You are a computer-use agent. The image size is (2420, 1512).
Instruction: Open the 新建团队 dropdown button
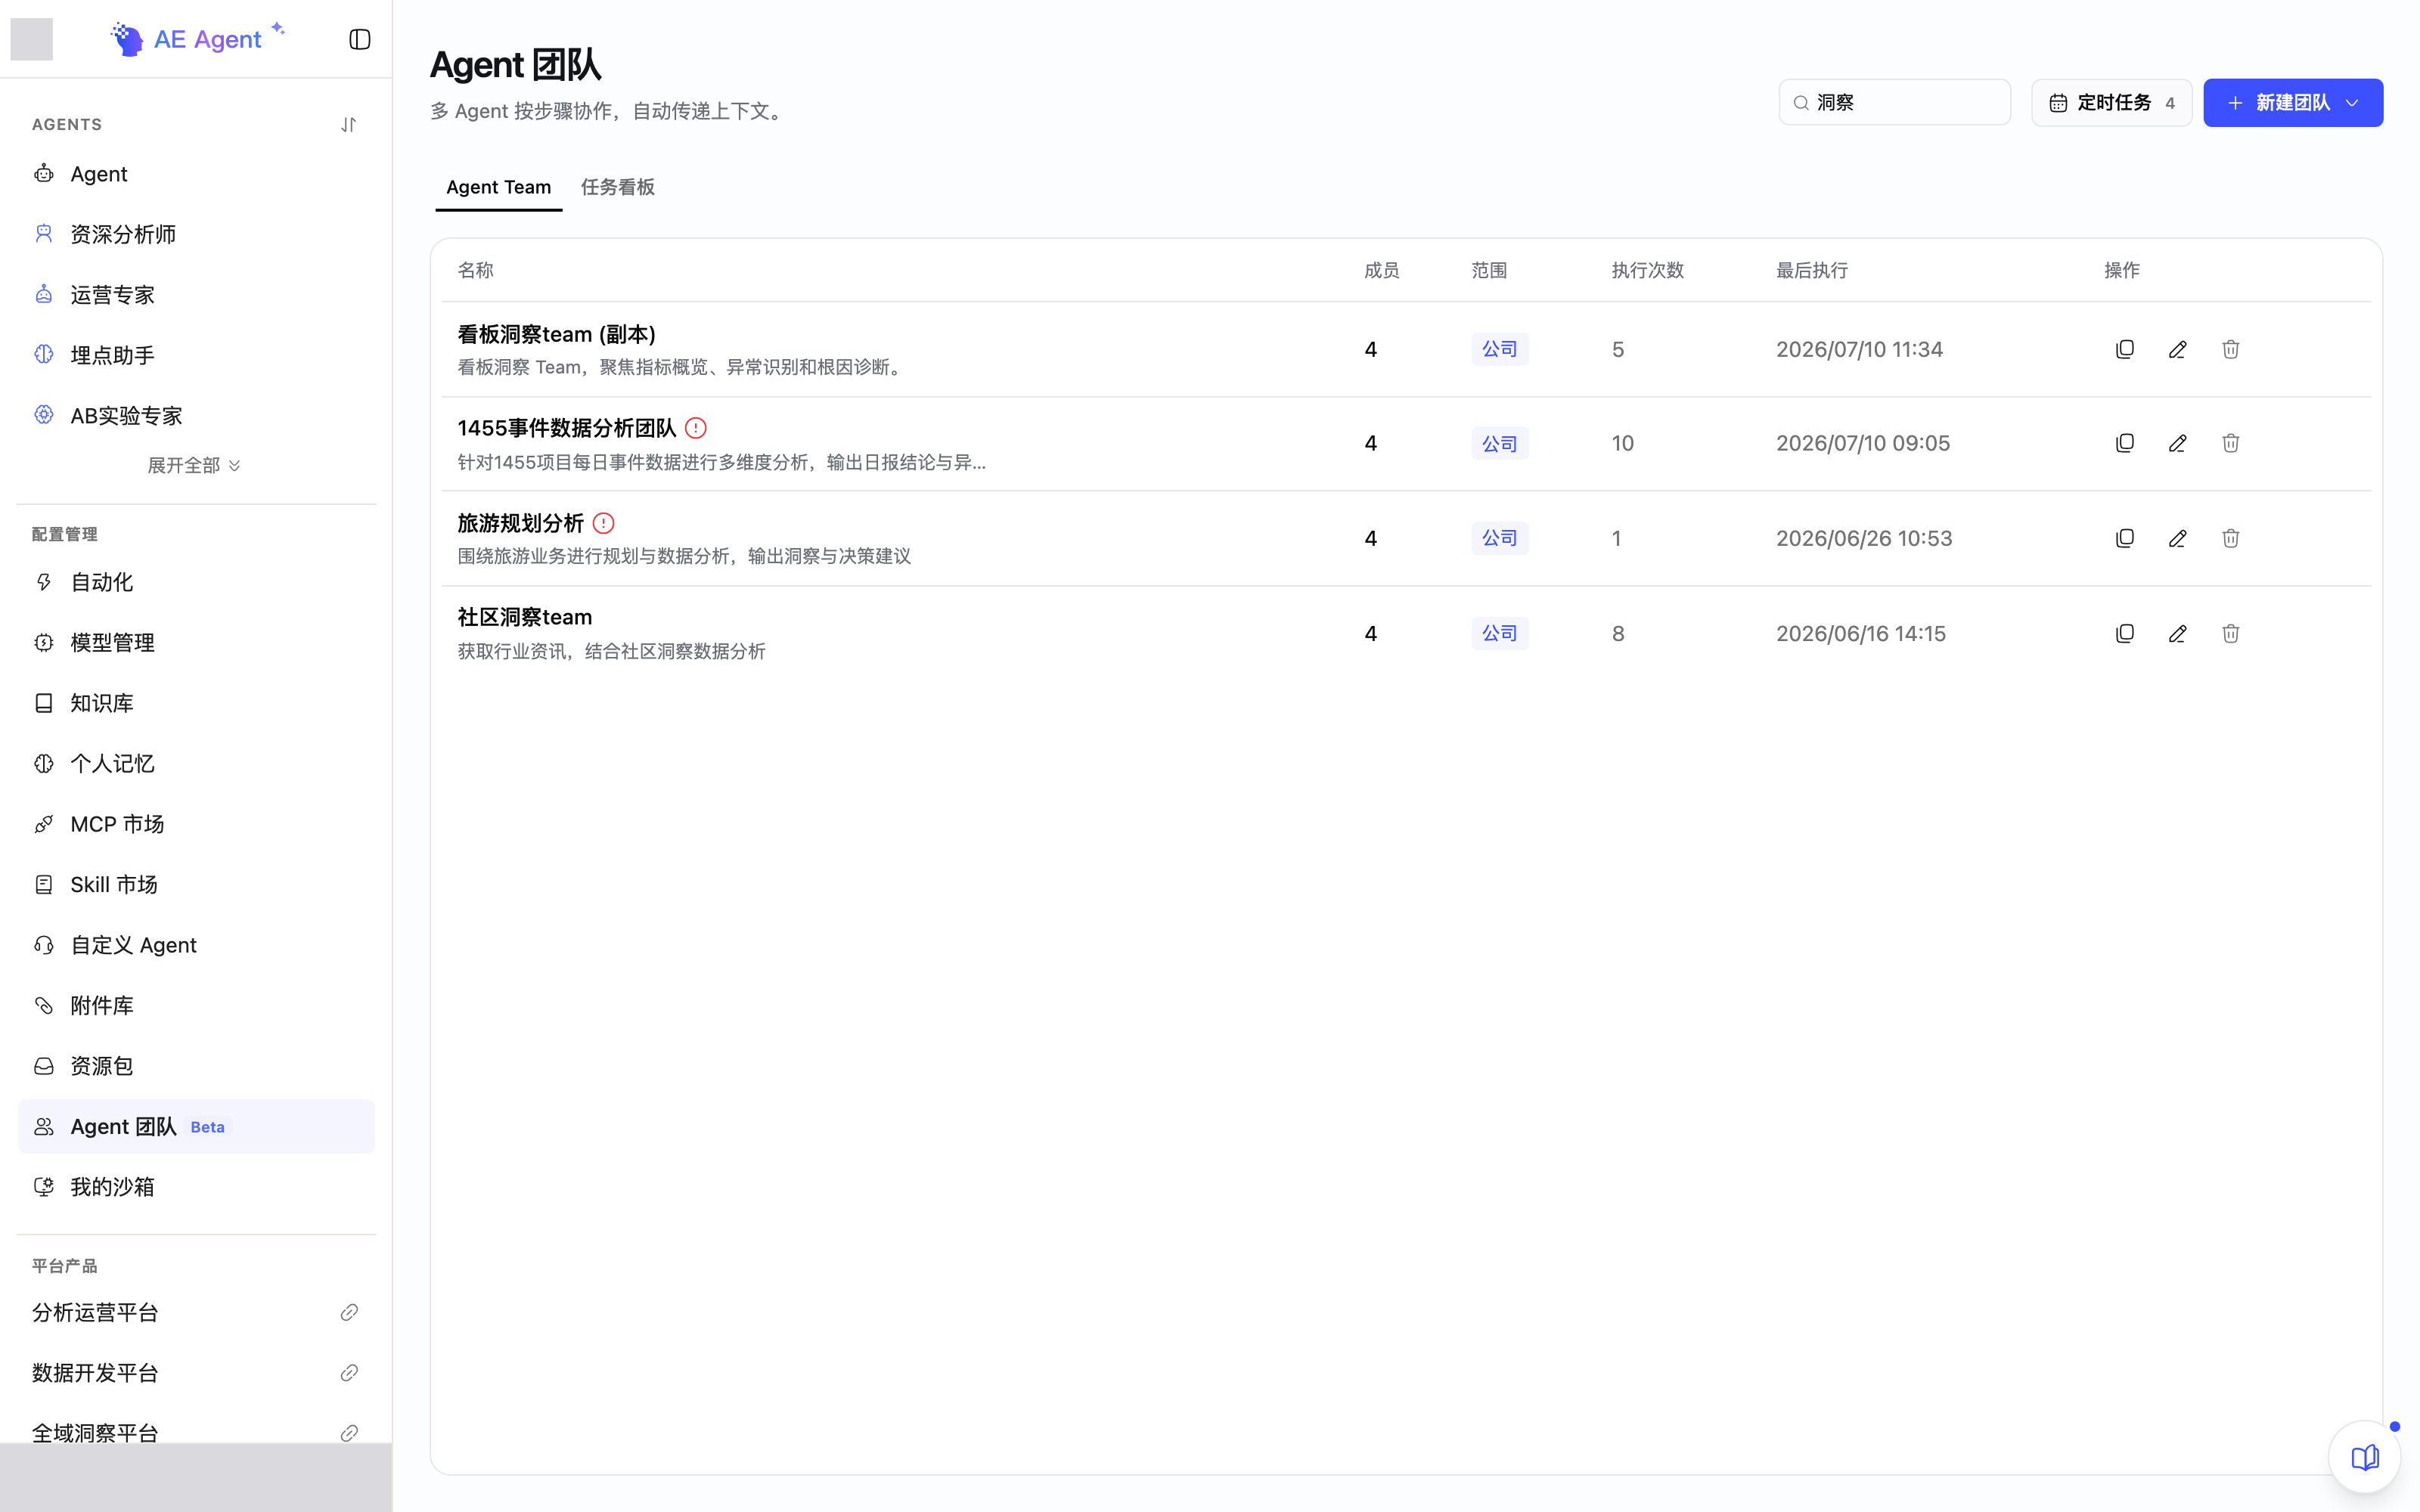coord(2293,103)
